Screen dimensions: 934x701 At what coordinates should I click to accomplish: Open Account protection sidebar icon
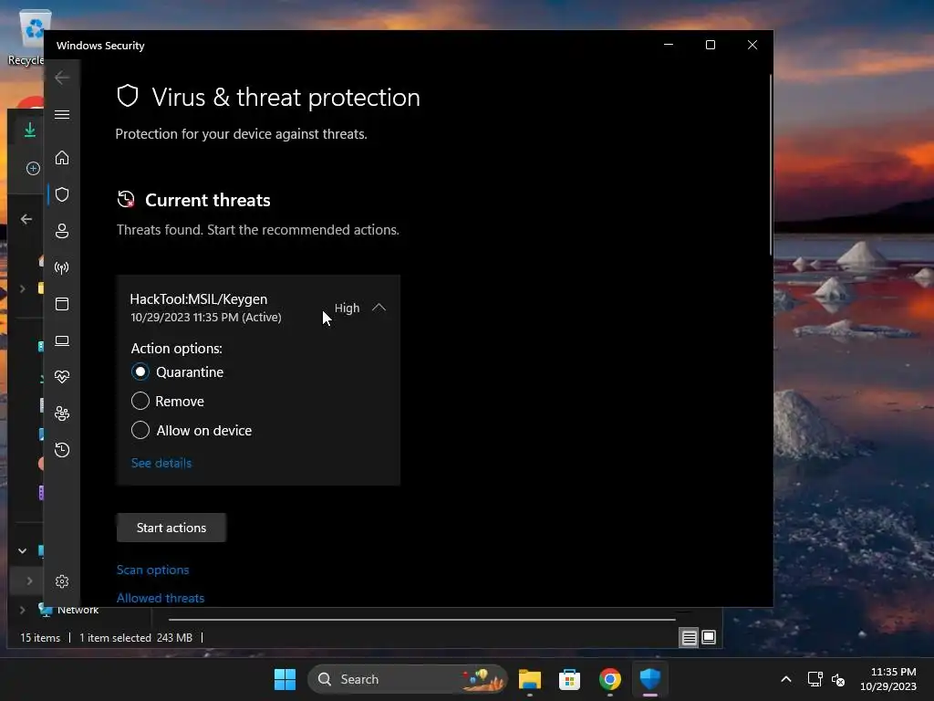pyautogui.click(x=62, y=231)
